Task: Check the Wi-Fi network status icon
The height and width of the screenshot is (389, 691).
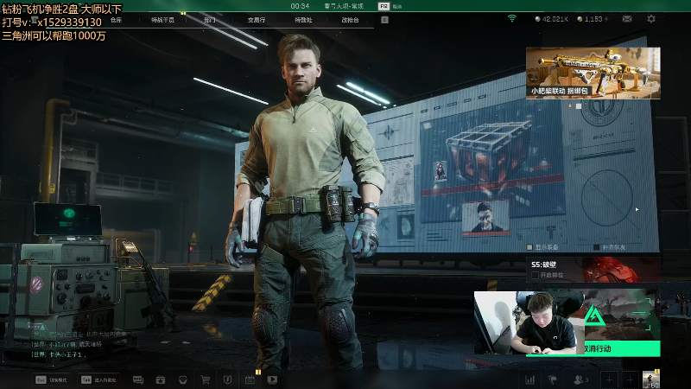Action: (511, 18)
